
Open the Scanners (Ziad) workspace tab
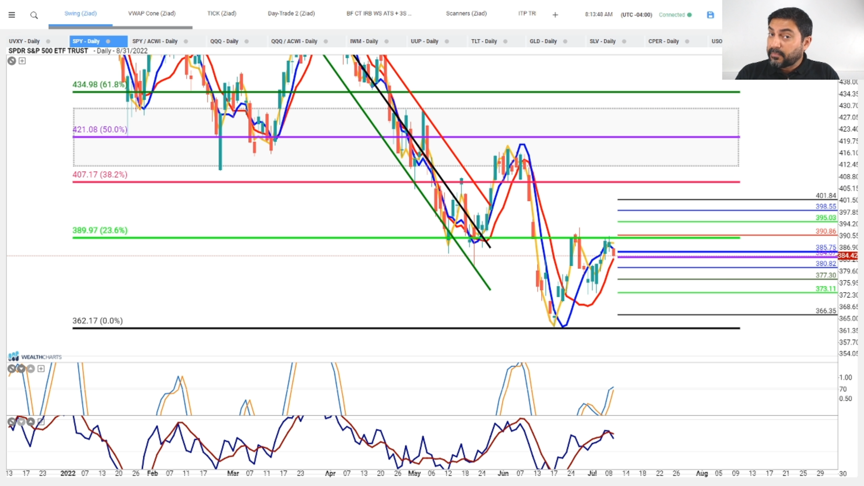pyautogui.click(x=466, y=13)
